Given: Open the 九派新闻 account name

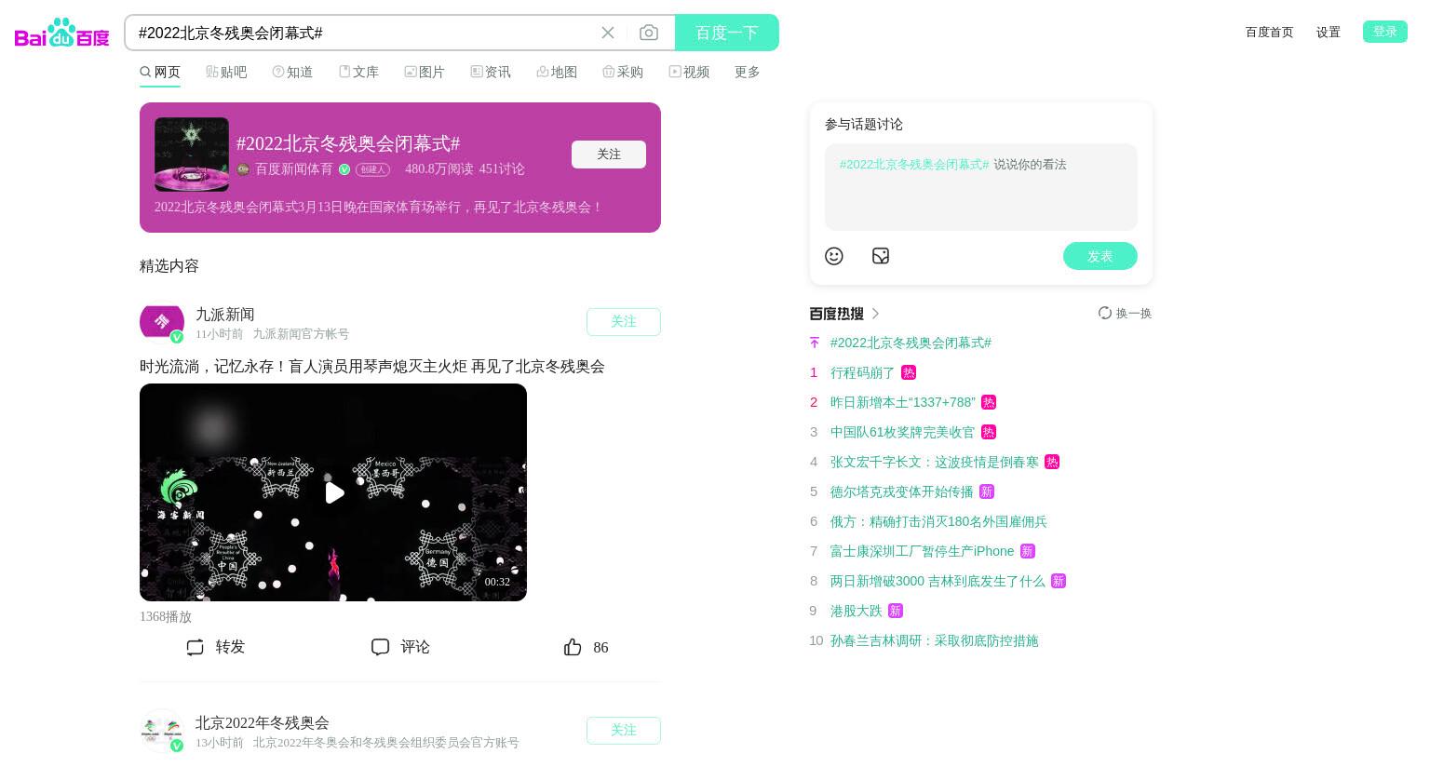Looking at the screenshot, I should click(x=225, y=315).
